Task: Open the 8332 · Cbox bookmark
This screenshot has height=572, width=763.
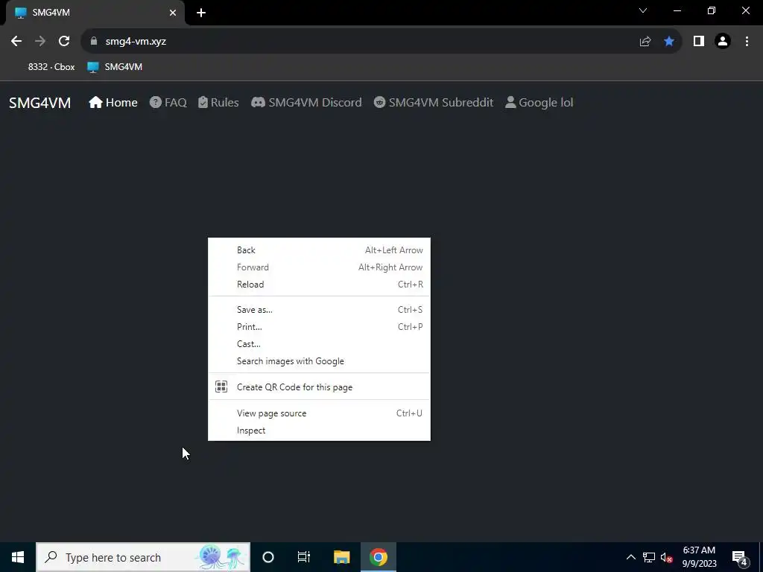Action: (x=51, y=67)
